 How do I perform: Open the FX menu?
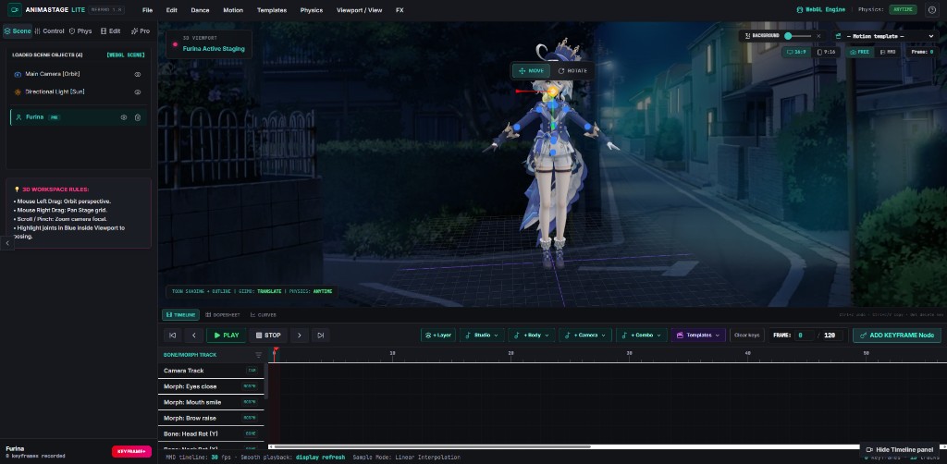(400, 10)
